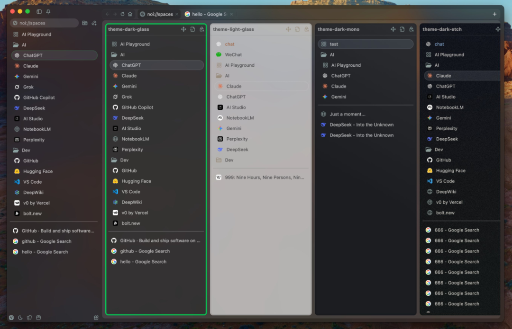512x329 pixels.
Task: Open the Just a moment... entry
Action: click(x=366, y=114)
